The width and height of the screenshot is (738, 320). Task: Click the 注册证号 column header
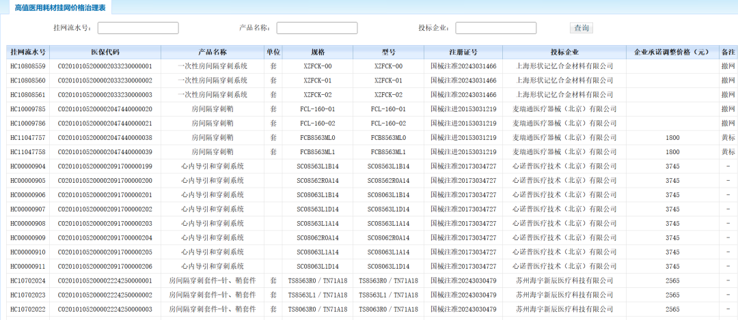(x=463, y=52)
